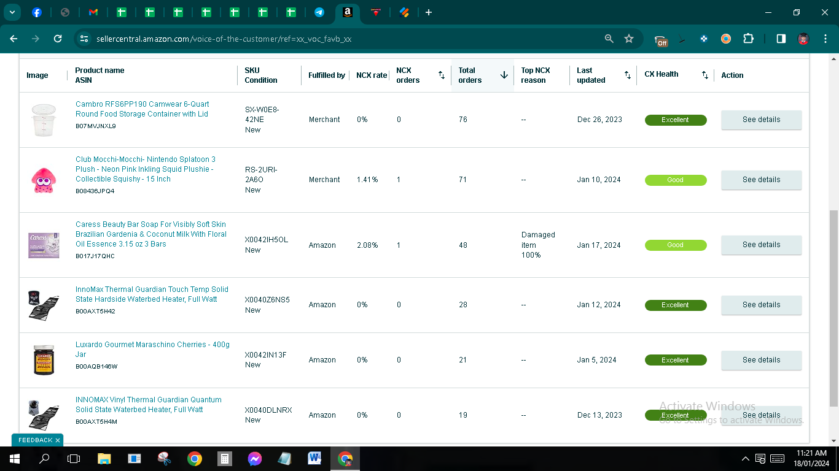Open the Extensions puzzle-piece menu
The width and height of the screenshot is (839, 471).
coord(748,39)
